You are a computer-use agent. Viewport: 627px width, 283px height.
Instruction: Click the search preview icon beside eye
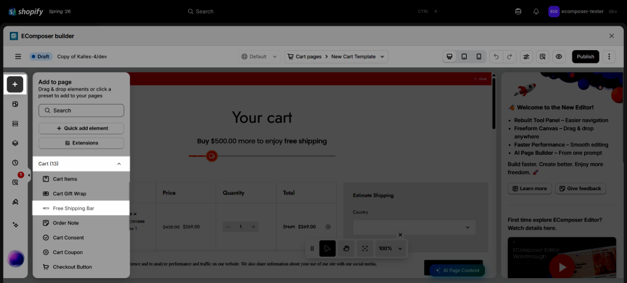tap(543, 57)
